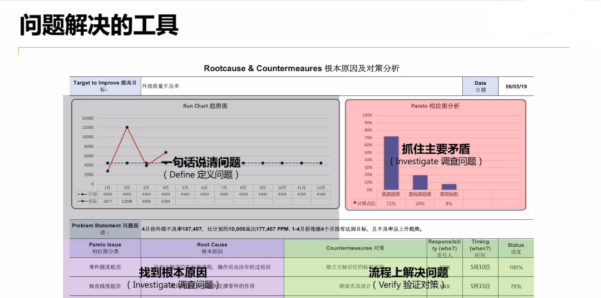Click the 分类占比 legend square
Screen dimensions: 601x298
[x=354, y=203]
